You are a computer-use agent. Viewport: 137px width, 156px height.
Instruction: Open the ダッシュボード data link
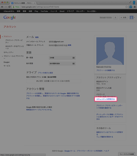pos(110,117)
